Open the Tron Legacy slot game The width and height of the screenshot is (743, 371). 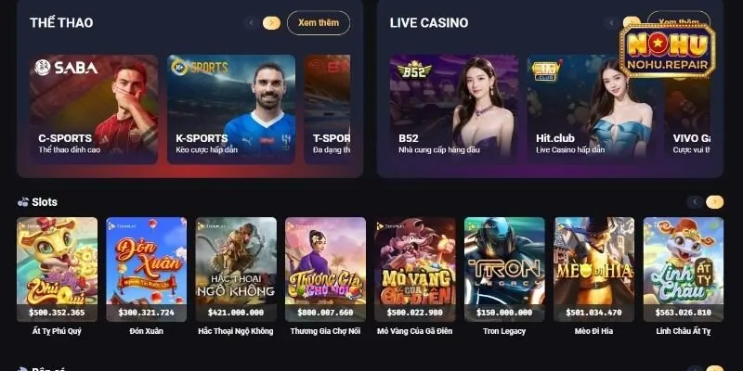[504, 269]
